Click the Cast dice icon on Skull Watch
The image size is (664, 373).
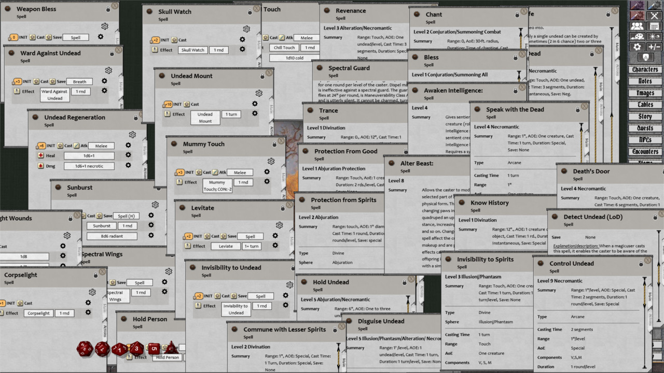(x=174, y=39)
